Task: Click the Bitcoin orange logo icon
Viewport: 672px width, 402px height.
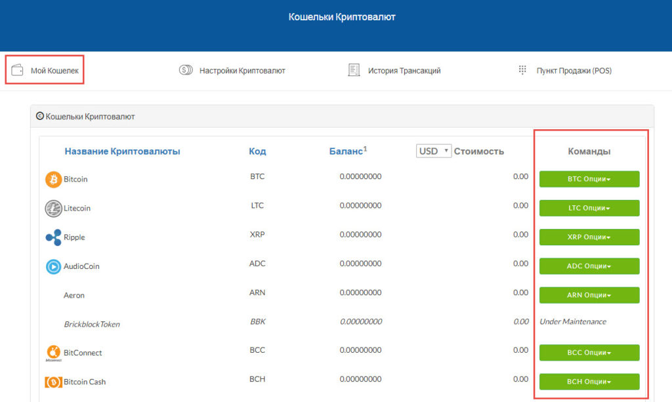Action: [53, 180]
